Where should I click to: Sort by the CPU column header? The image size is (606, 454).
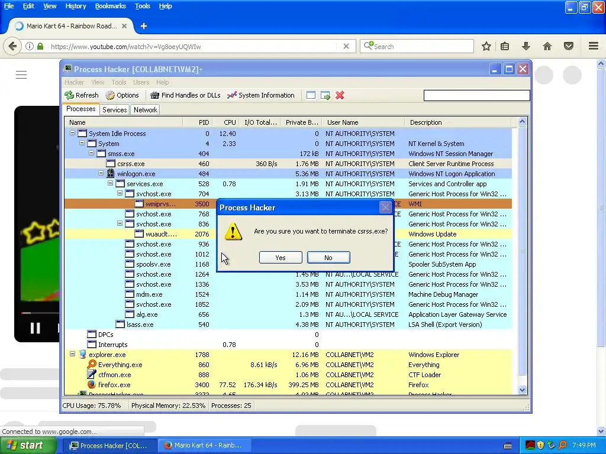[225, 122]
